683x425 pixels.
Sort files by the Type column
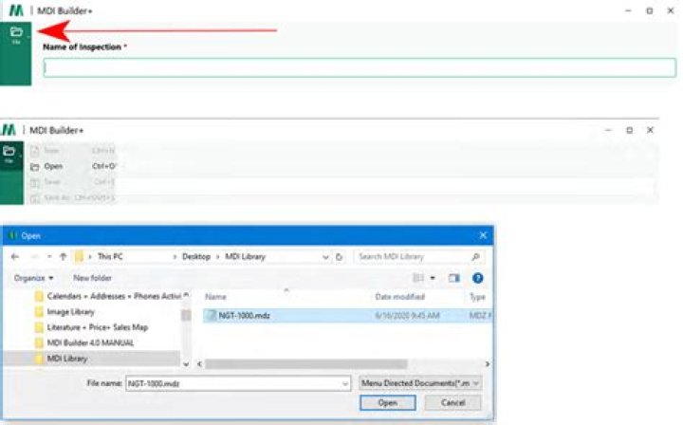[x=477, y=297]
